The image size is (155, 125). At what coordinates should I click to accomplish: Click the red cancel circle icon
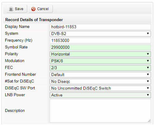33,9
